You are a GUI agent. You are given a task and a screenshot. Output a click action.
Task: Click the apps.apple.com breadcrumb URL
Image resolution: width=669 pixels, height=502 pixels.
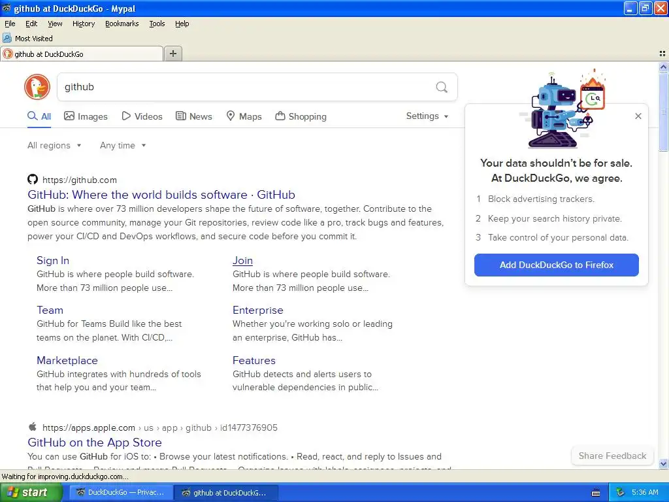pyautogui.click(x=160, y=427)
